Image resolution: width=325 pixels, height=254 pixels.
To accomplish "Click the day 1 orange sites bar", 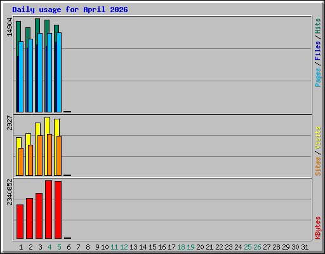I will (21, 162).
